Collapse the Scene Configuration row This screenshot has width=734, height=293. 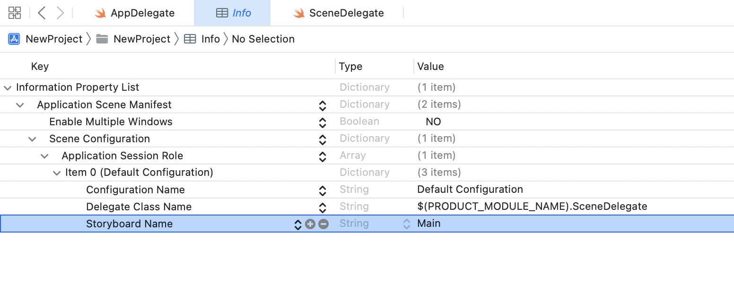click(32, 139)
